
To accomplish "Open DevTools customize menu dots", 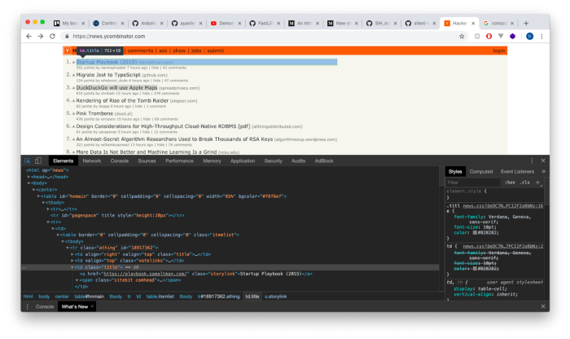I will click(532, 161).
